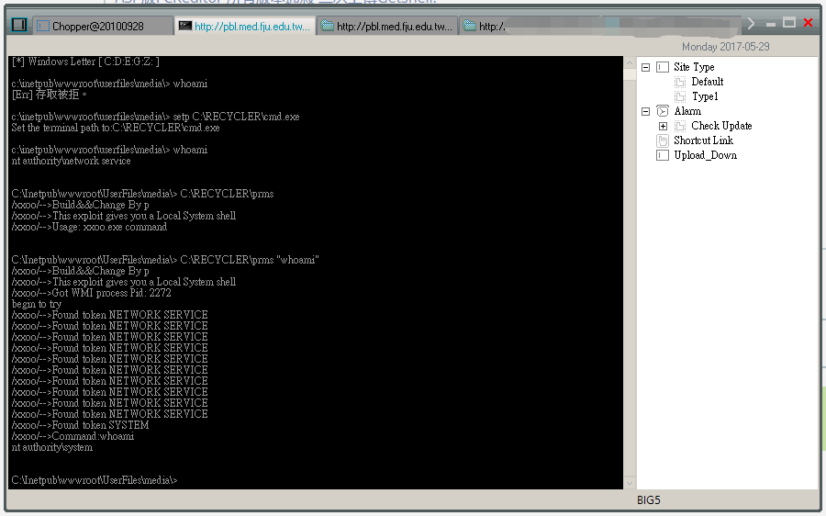Click the folder icon on the second pbl.med tab
826x516 pixels.
pyautogui.click(x=327, y=26)
